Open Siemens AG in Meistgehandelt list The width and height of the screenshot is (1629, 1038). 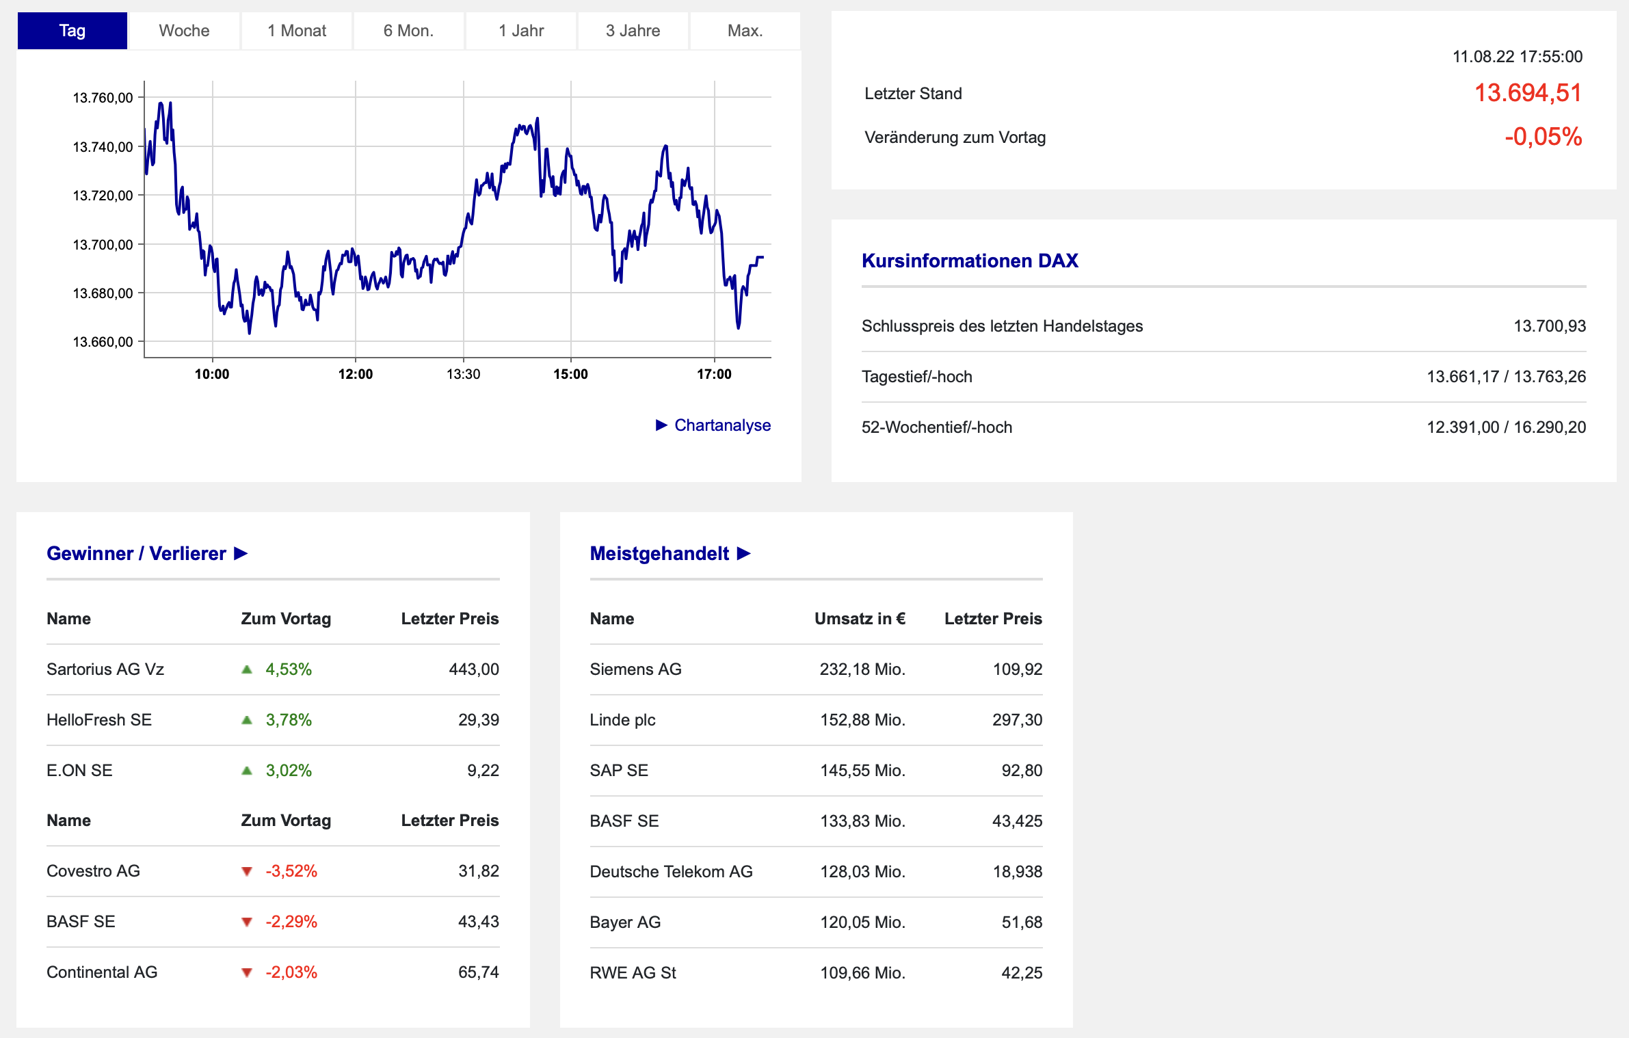(636, 669)
